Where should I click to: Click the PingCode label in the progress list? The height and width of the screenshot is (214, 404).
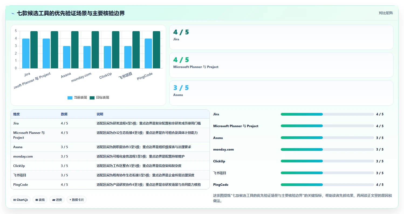(x=221, y=185)
